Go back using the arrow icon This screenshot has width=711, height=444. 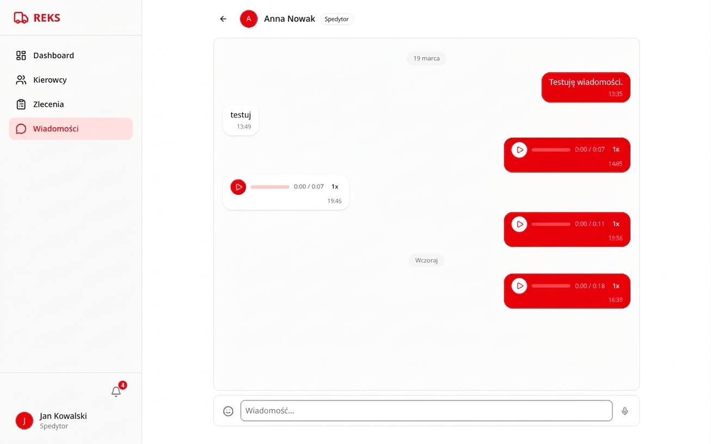pyautogui.click(x=223, y=19)
